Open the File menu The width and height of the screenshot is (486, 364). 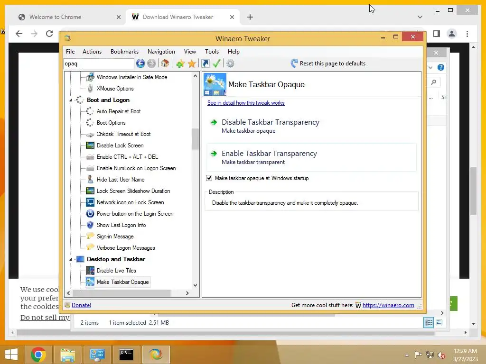(x=70, y=52)
